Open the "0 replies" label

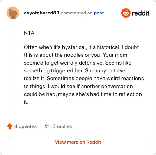click(x=62, y=126)
